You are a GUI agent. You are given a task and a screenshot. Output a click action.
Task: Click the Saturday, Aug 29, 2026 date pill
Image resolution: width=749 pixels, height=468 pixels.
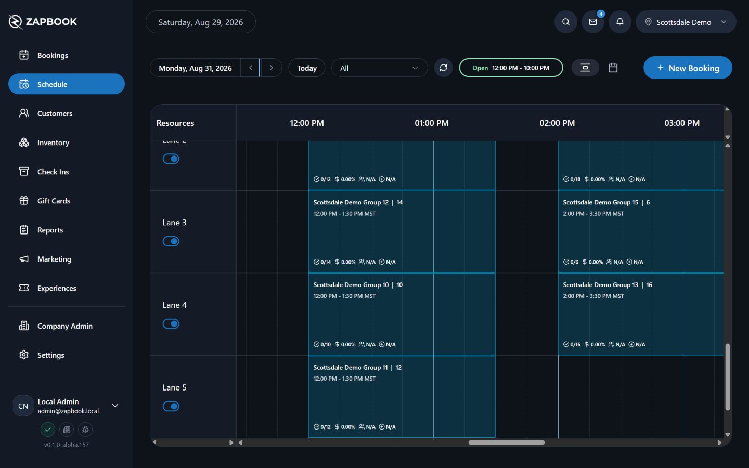click(x=201, y=22)
